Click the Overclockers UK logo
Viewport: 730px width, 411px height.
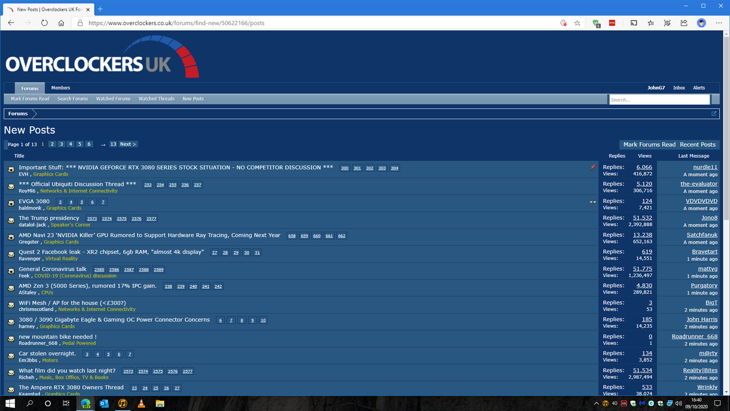tap(102, 57)
